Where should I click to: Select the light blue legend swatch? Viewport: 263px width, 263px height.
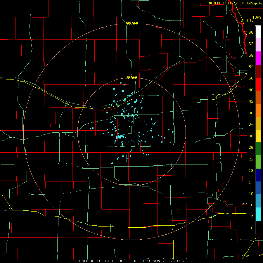click(258, 201)
